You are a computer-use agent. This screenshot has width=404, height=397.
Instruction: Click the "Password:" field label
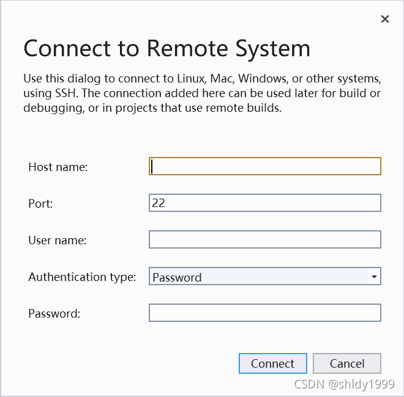[x=54, y=313]
